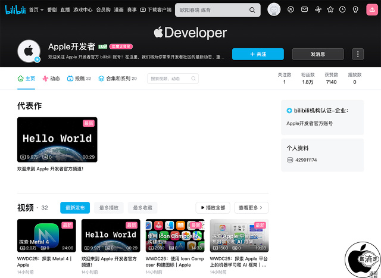The width and height of the screenshot is (381, 278).
Task: Open the 合集和系列 tab
Action: pyautogui.click(x=117, y=79)
